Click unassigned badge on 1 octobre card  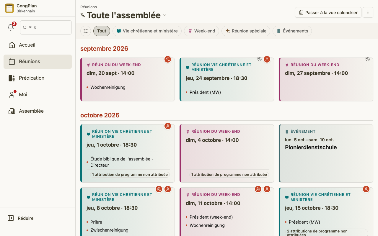(x=130, y=175)
